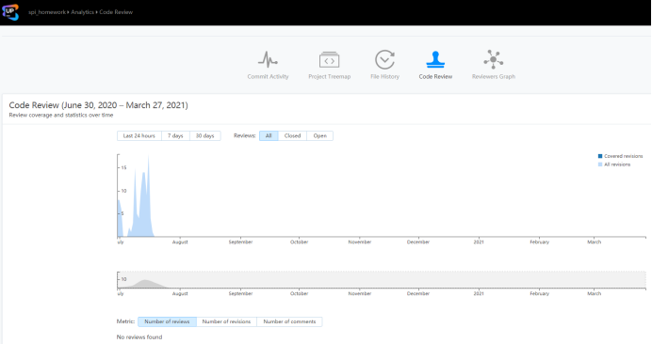
Task: Click Code Review breadcrumb
Action: point(116,12)
